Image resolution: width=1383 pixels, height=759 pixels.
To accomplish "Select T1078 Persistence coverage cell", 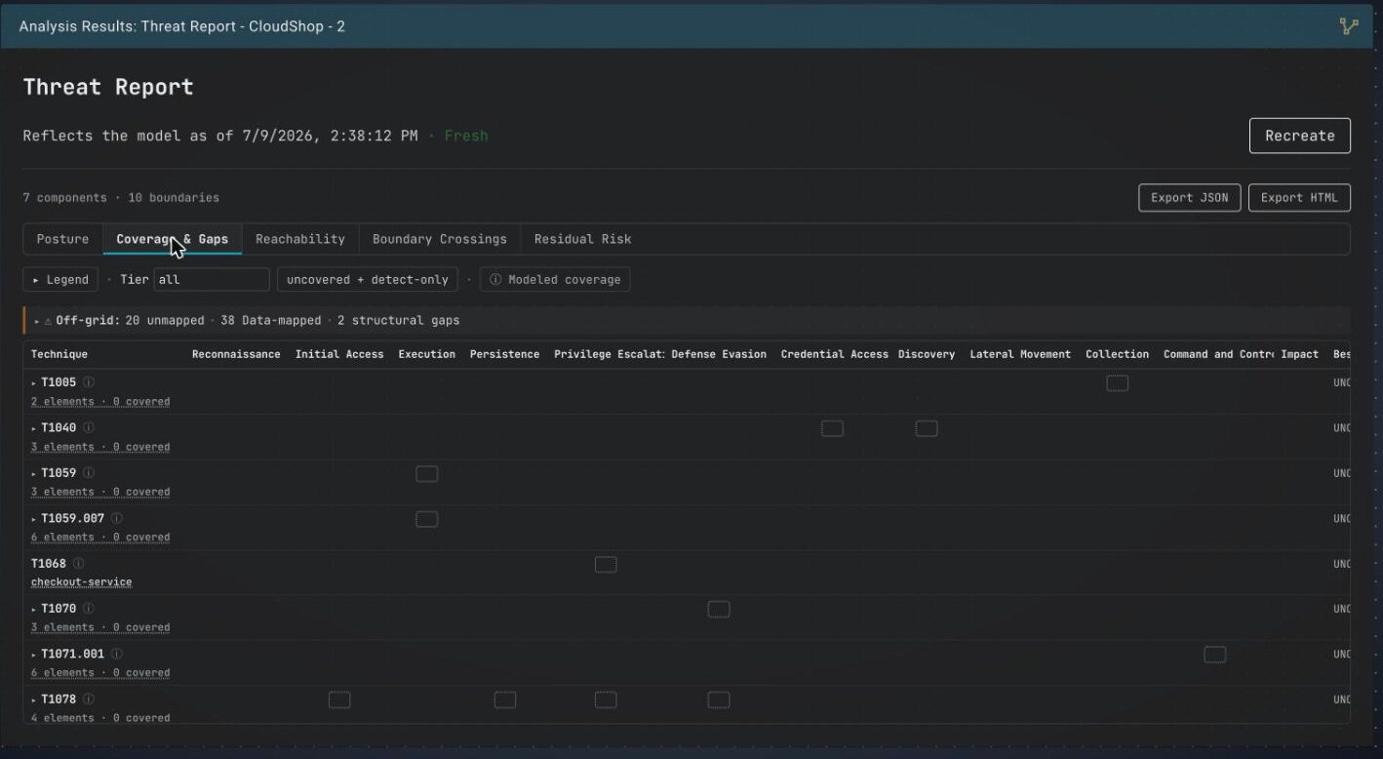I will click(x=505, y=699).
